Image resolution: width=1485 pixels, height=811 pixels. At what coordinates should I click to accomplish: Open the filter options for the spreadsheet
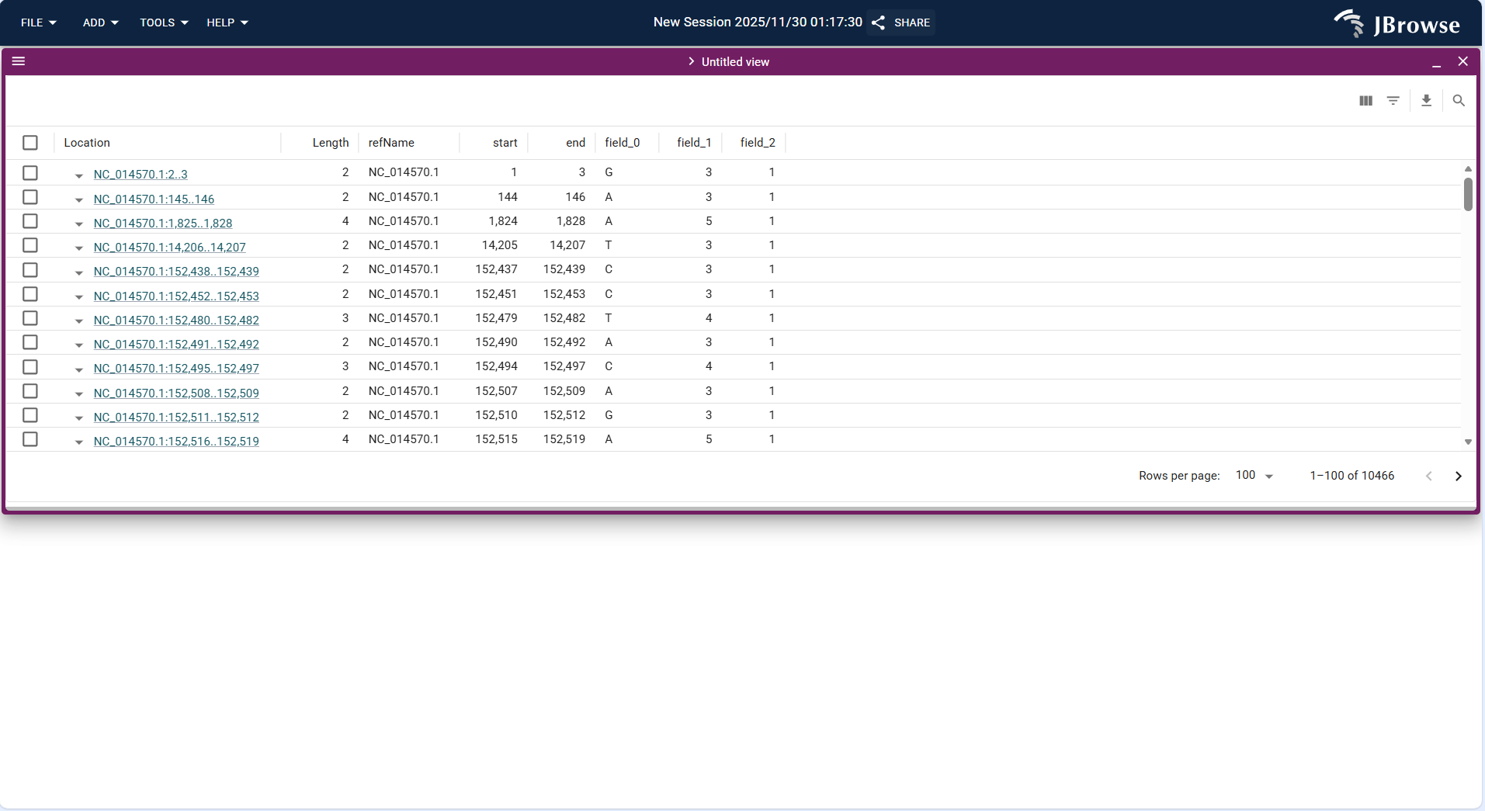click(x=1394, y=100)
